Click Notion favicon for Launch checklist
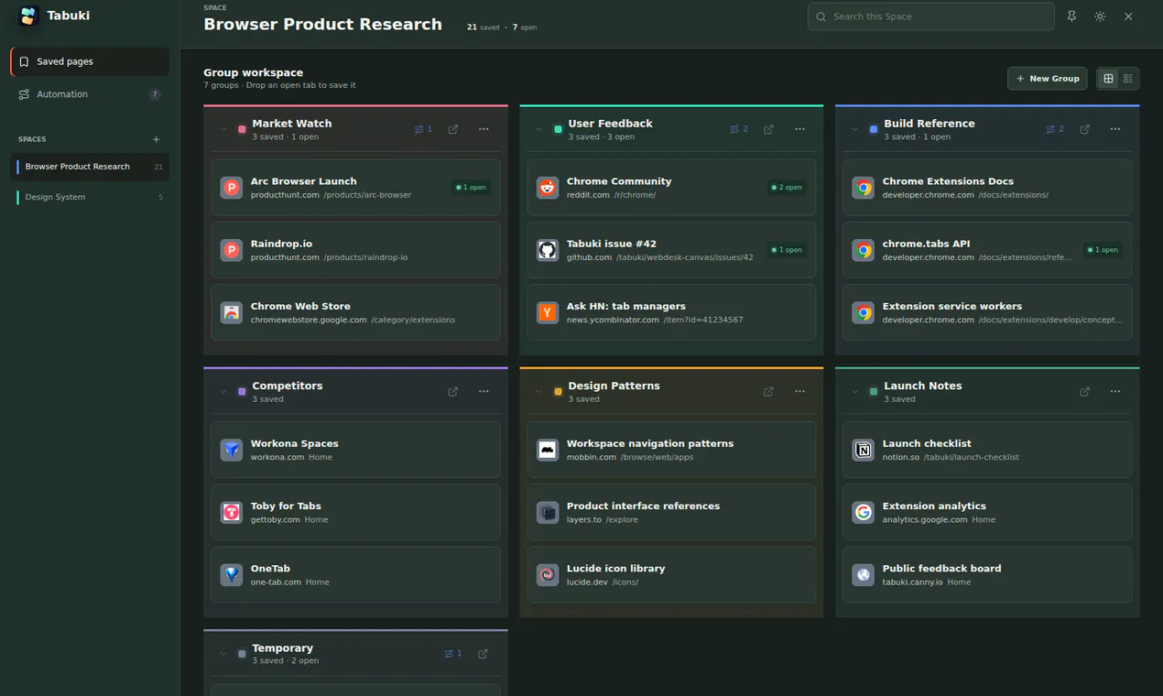This screenshot has width=1163, height=696. [x=863, y=450]
